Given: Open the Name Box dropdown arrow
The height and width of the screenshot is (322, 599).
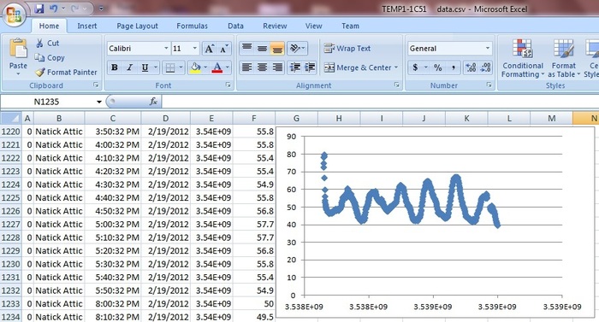Looking at the screenshot, I should [x=99, y=102].
